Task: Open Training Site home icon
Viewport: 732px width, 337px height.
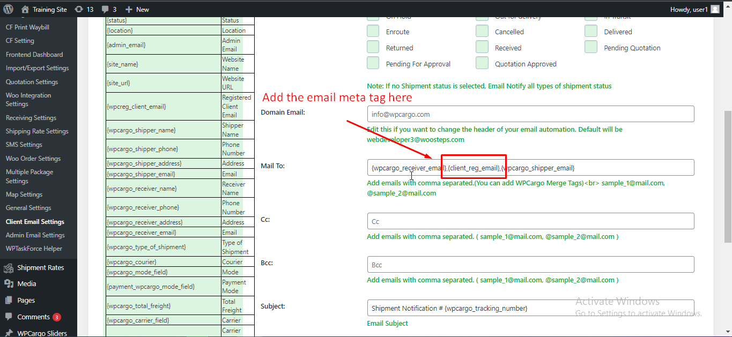Action: tap(25, 9)
